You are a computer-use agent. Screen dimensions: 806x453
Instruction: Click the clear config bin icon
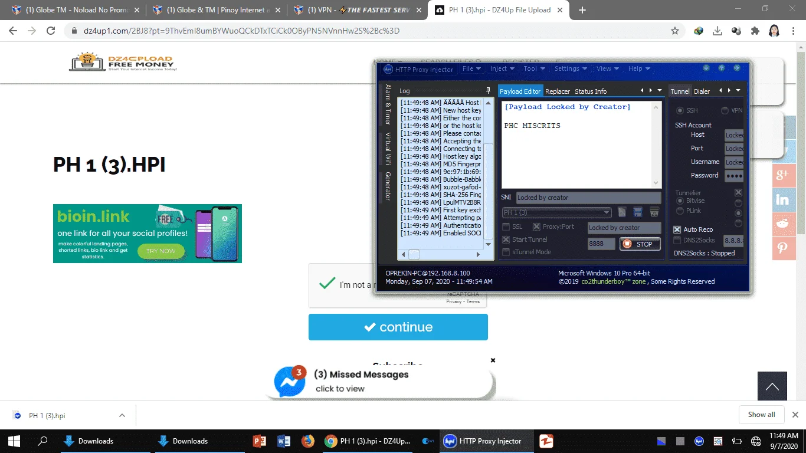point(654,212)
